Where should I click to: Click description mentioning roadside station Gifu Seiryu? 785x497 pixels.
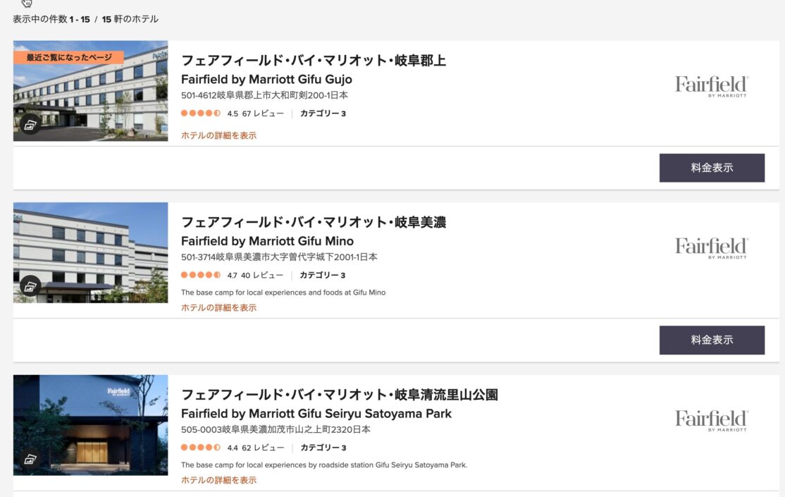coord(324,465)
